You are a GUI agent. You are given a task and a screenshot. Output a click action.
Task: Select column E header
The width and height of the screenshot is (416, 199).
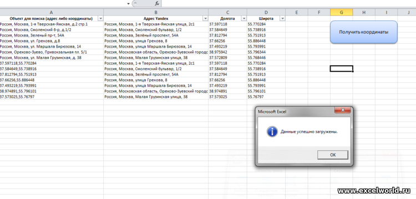tap(297, 12)
